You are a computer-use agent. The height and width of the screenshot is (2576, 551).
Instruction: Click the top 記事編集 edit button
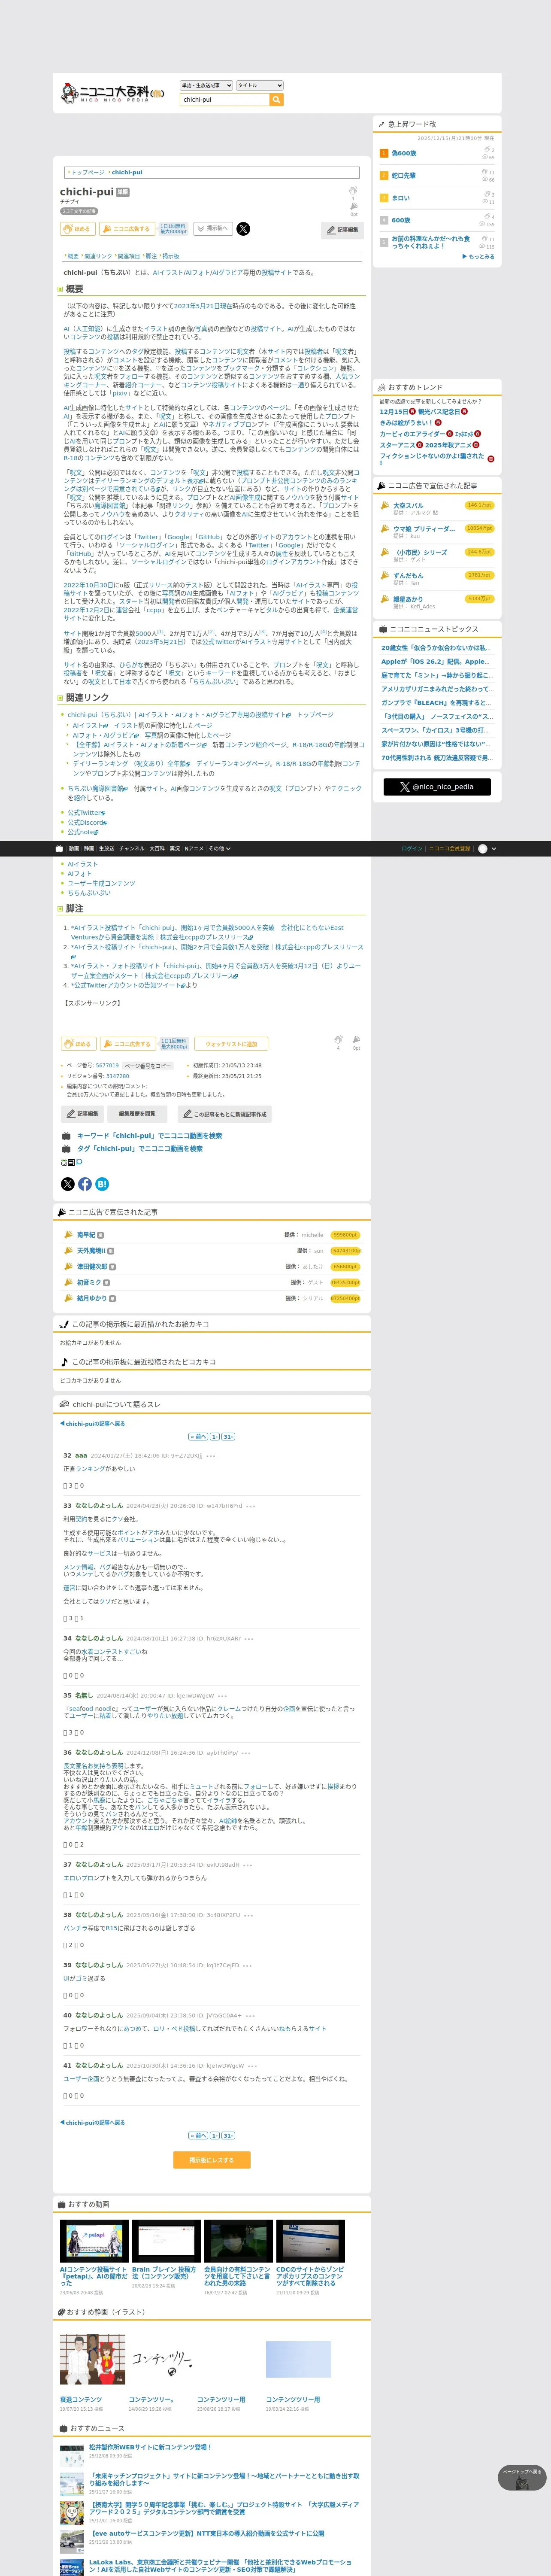tap(342, 230)
